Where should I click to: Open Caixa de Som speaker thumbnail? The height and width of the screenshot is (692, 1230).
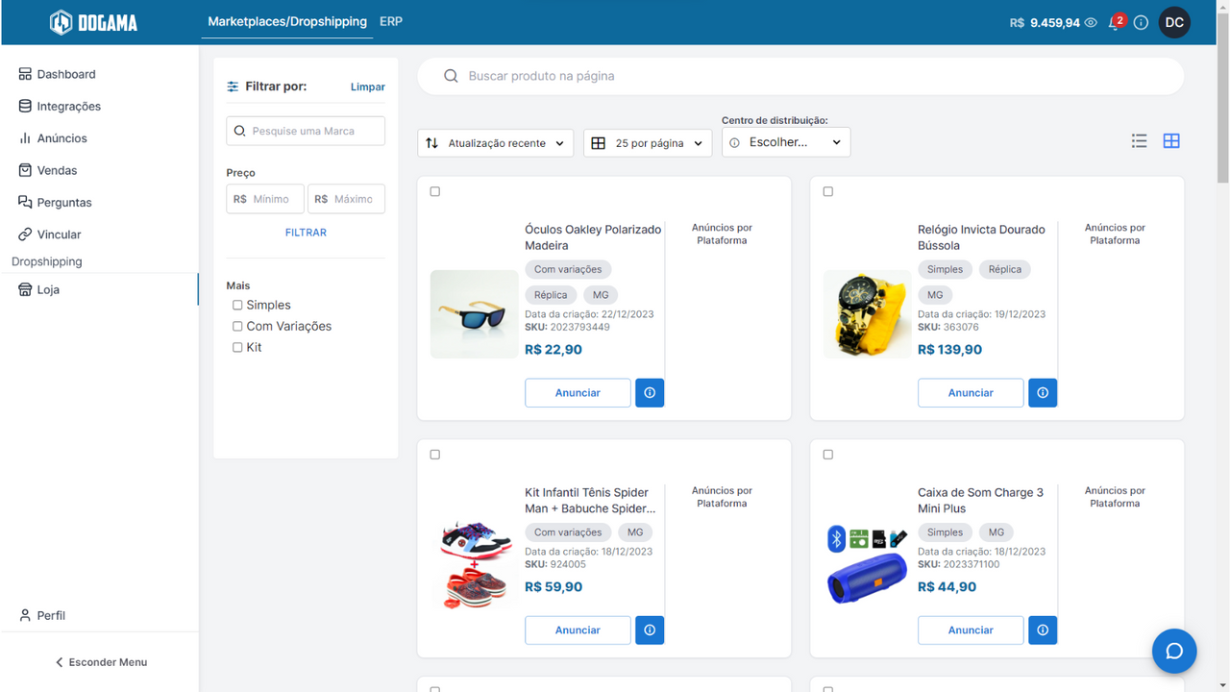point(868,565)
